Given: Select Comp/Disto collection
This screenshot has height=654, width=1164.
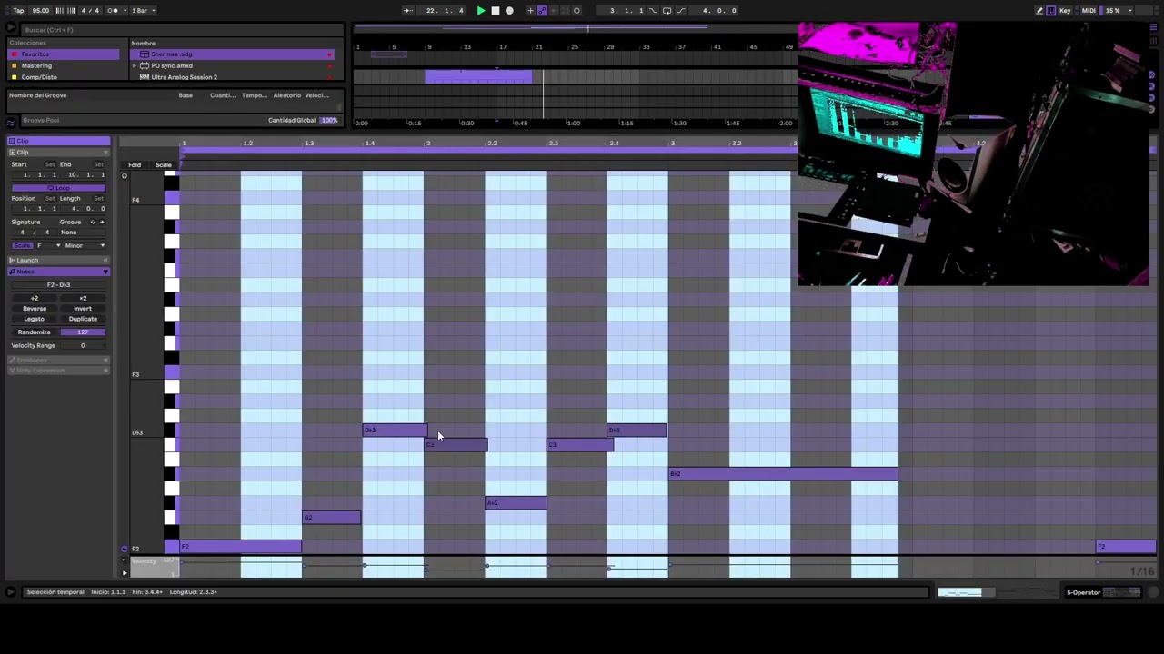Looking at the screenshot, I should click(63, 77).
